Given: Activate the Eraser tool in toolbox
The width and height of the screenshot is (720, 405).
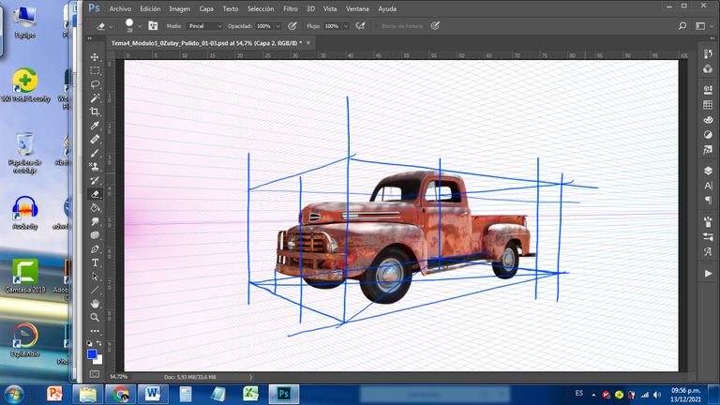Looking at the screenshot, I should (x=95, y=194).
